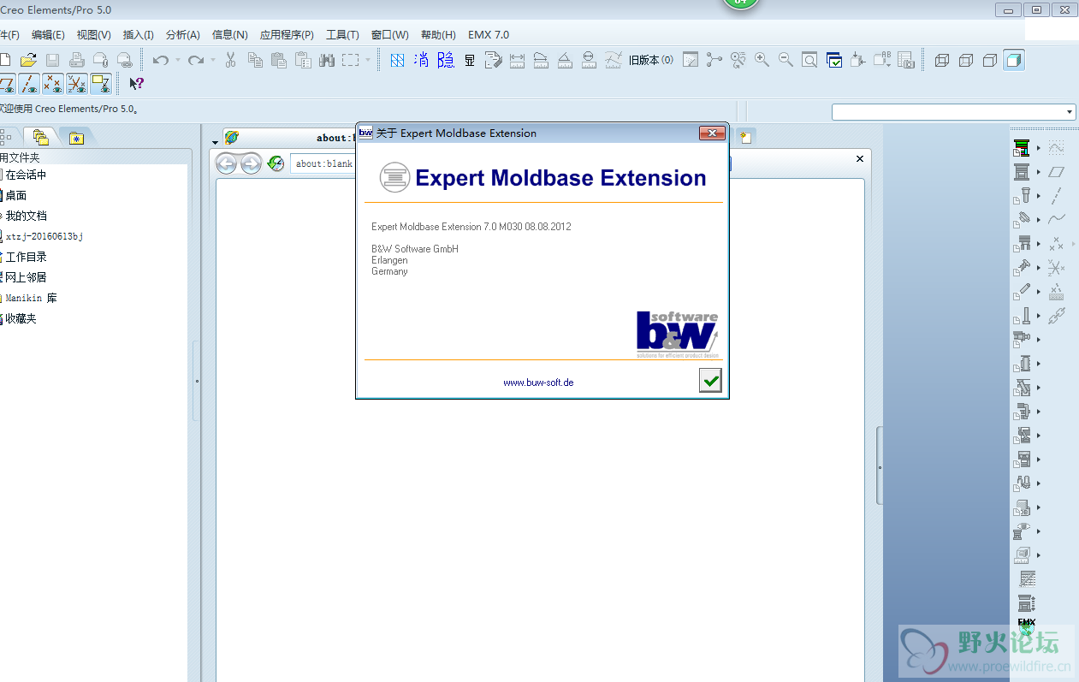Viewport: 1079px width, 682px height.
Task: Click the Refit zoom-window icon
Action: coord(809,60)
